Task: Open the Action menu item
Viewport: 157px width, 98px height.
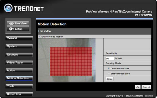Action: pyautogui.click(x=19, y=70)
